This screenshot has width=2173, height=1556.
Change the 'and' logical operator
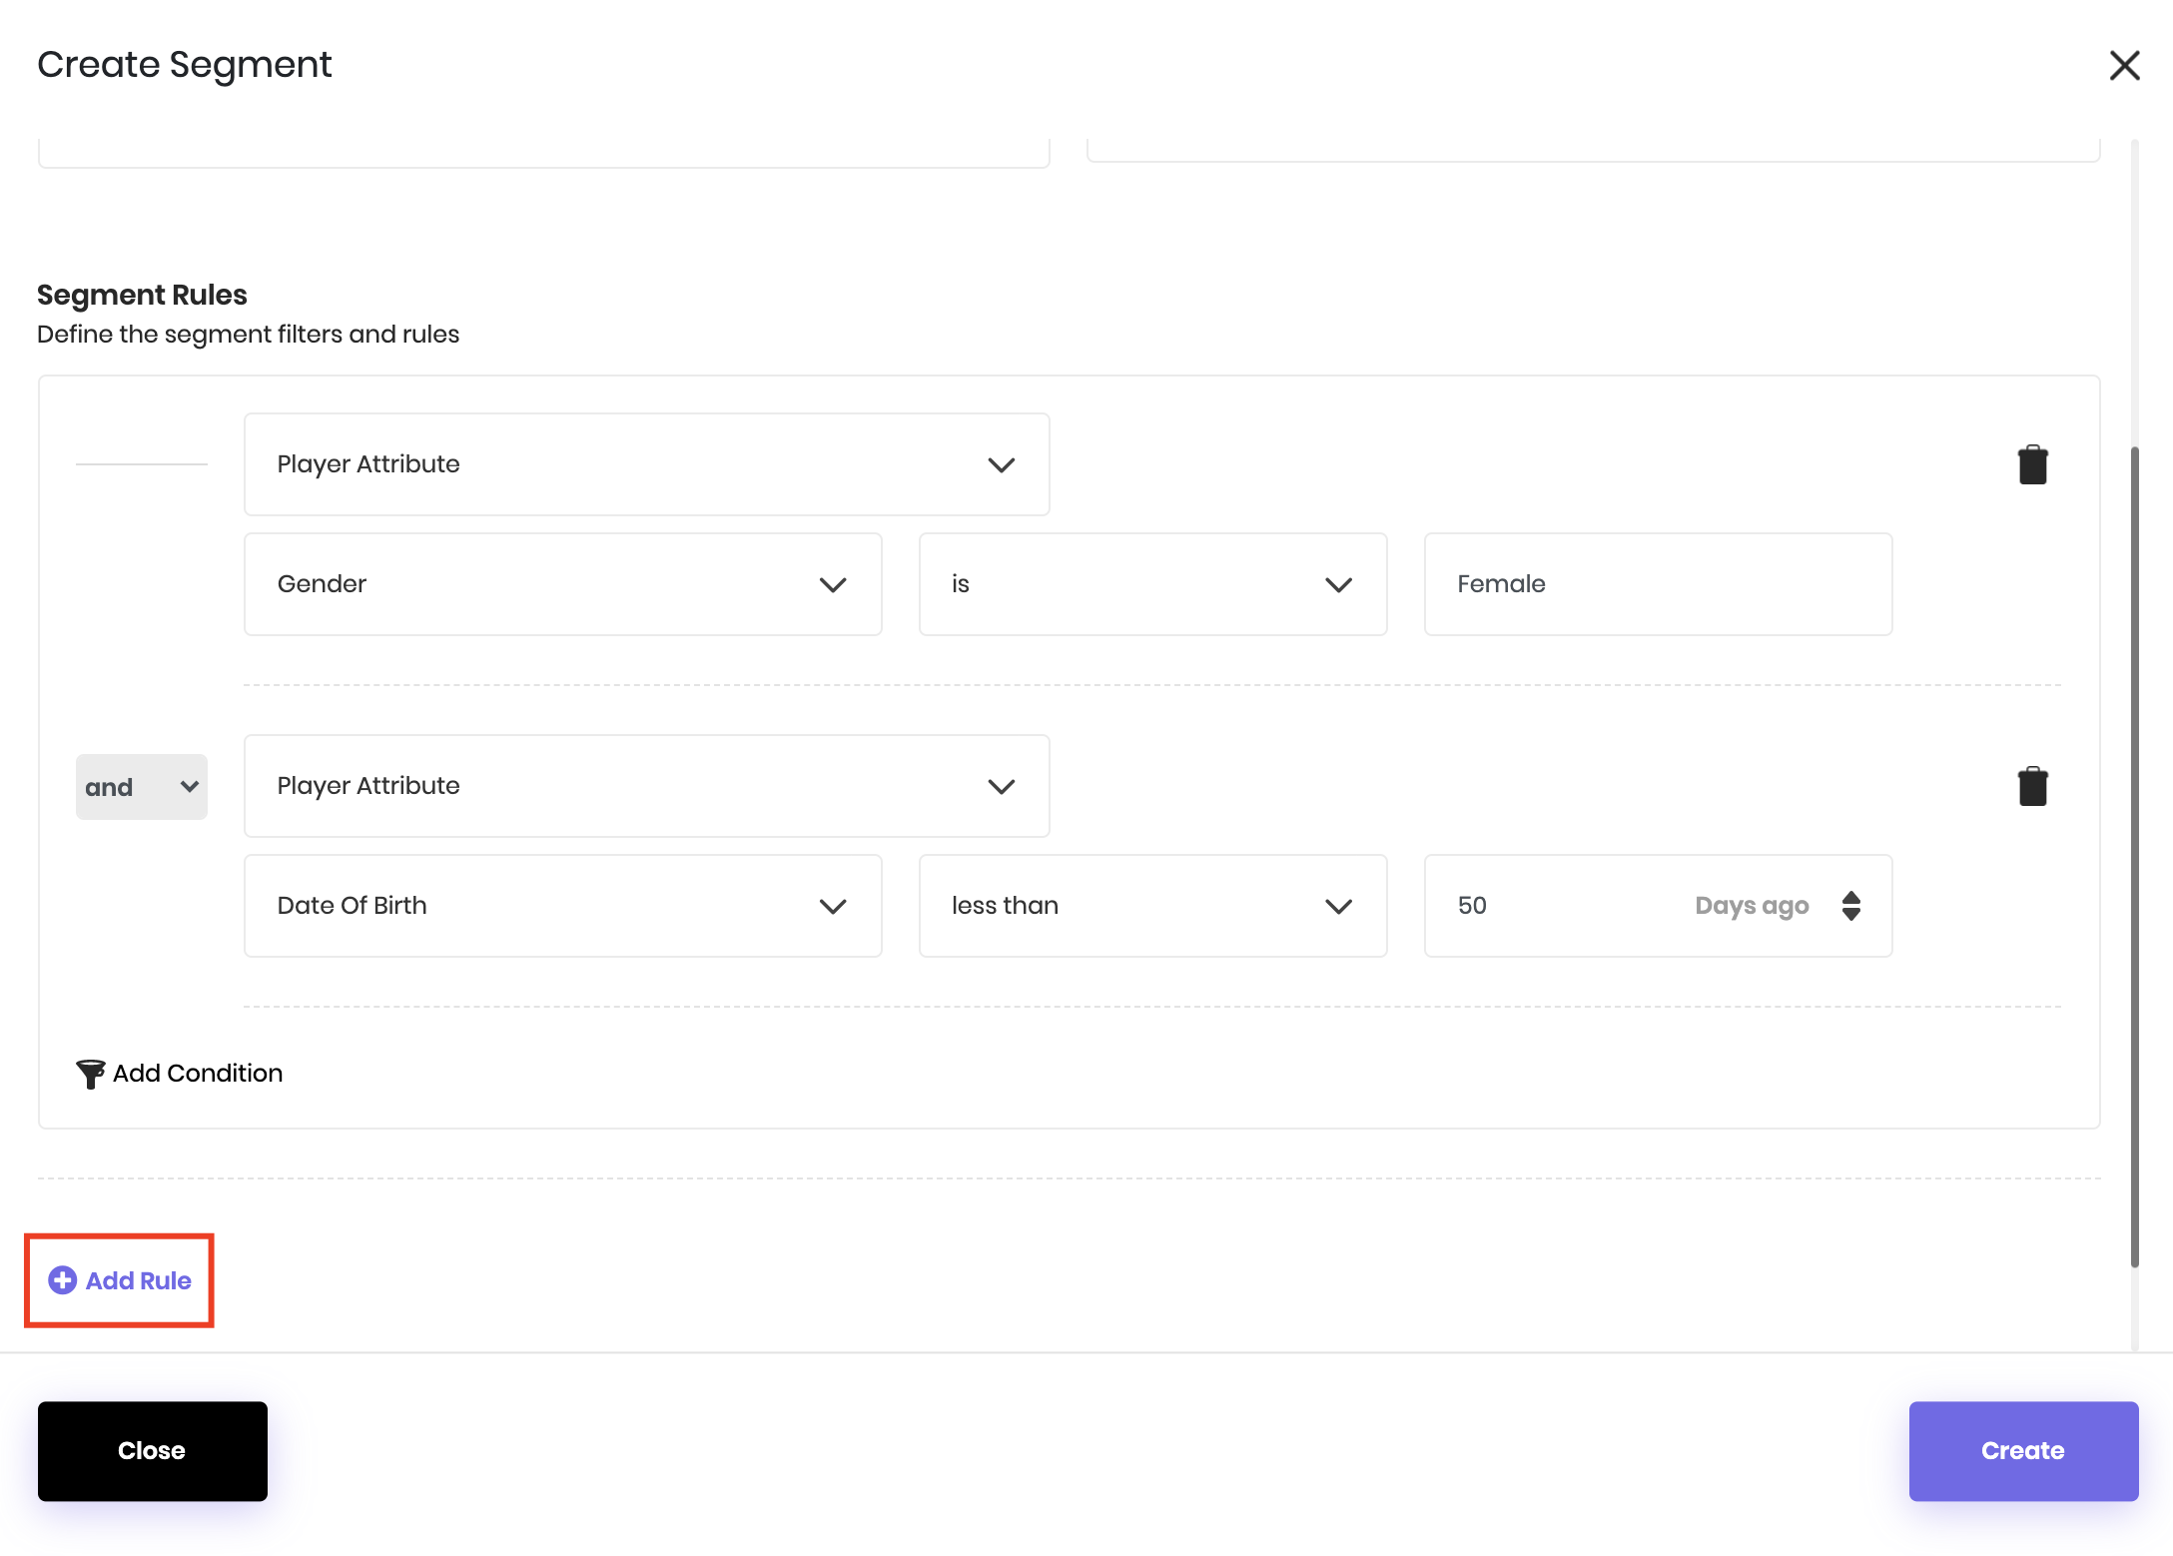point(141,787)
